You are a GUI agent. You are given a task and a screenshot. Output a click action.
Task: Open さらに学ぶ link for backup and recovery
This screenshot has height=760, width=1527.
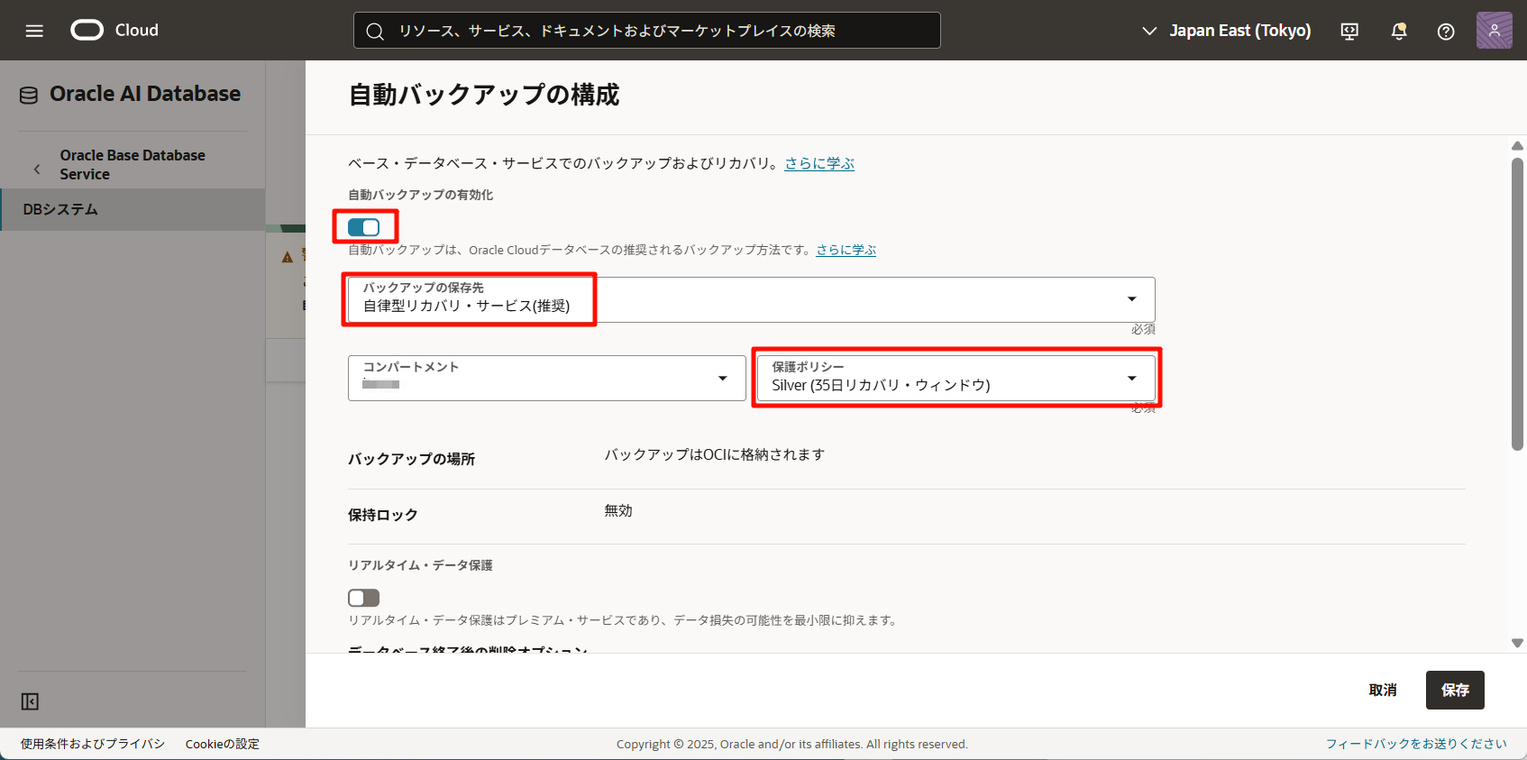coord(819,163)
